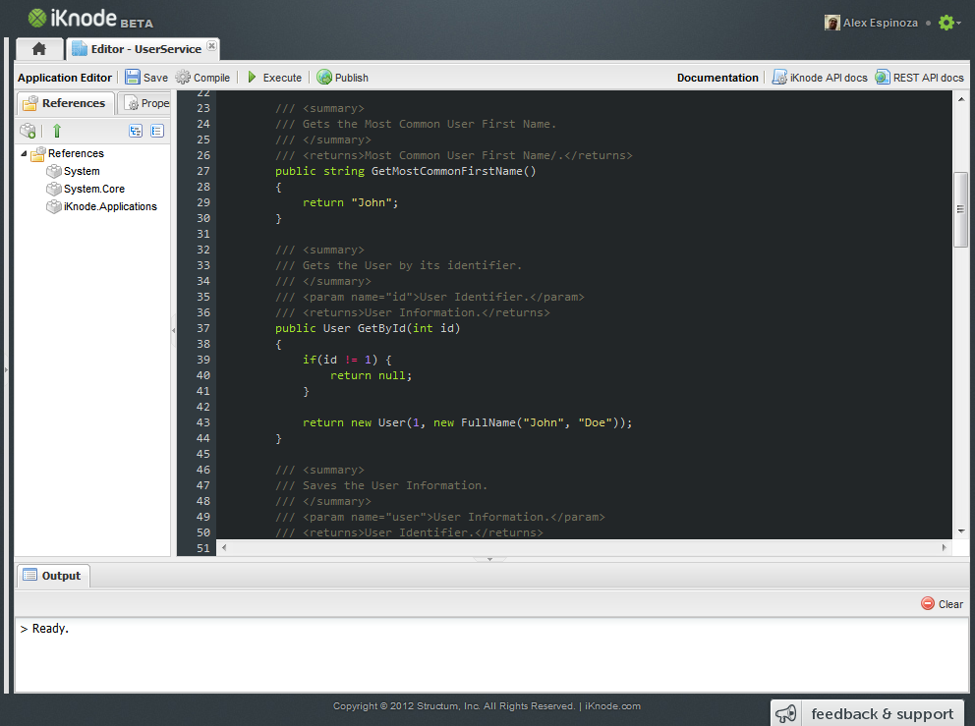Click the add reference icon
This screenshot has width=975, height=726.
click(x=29, y=131)
